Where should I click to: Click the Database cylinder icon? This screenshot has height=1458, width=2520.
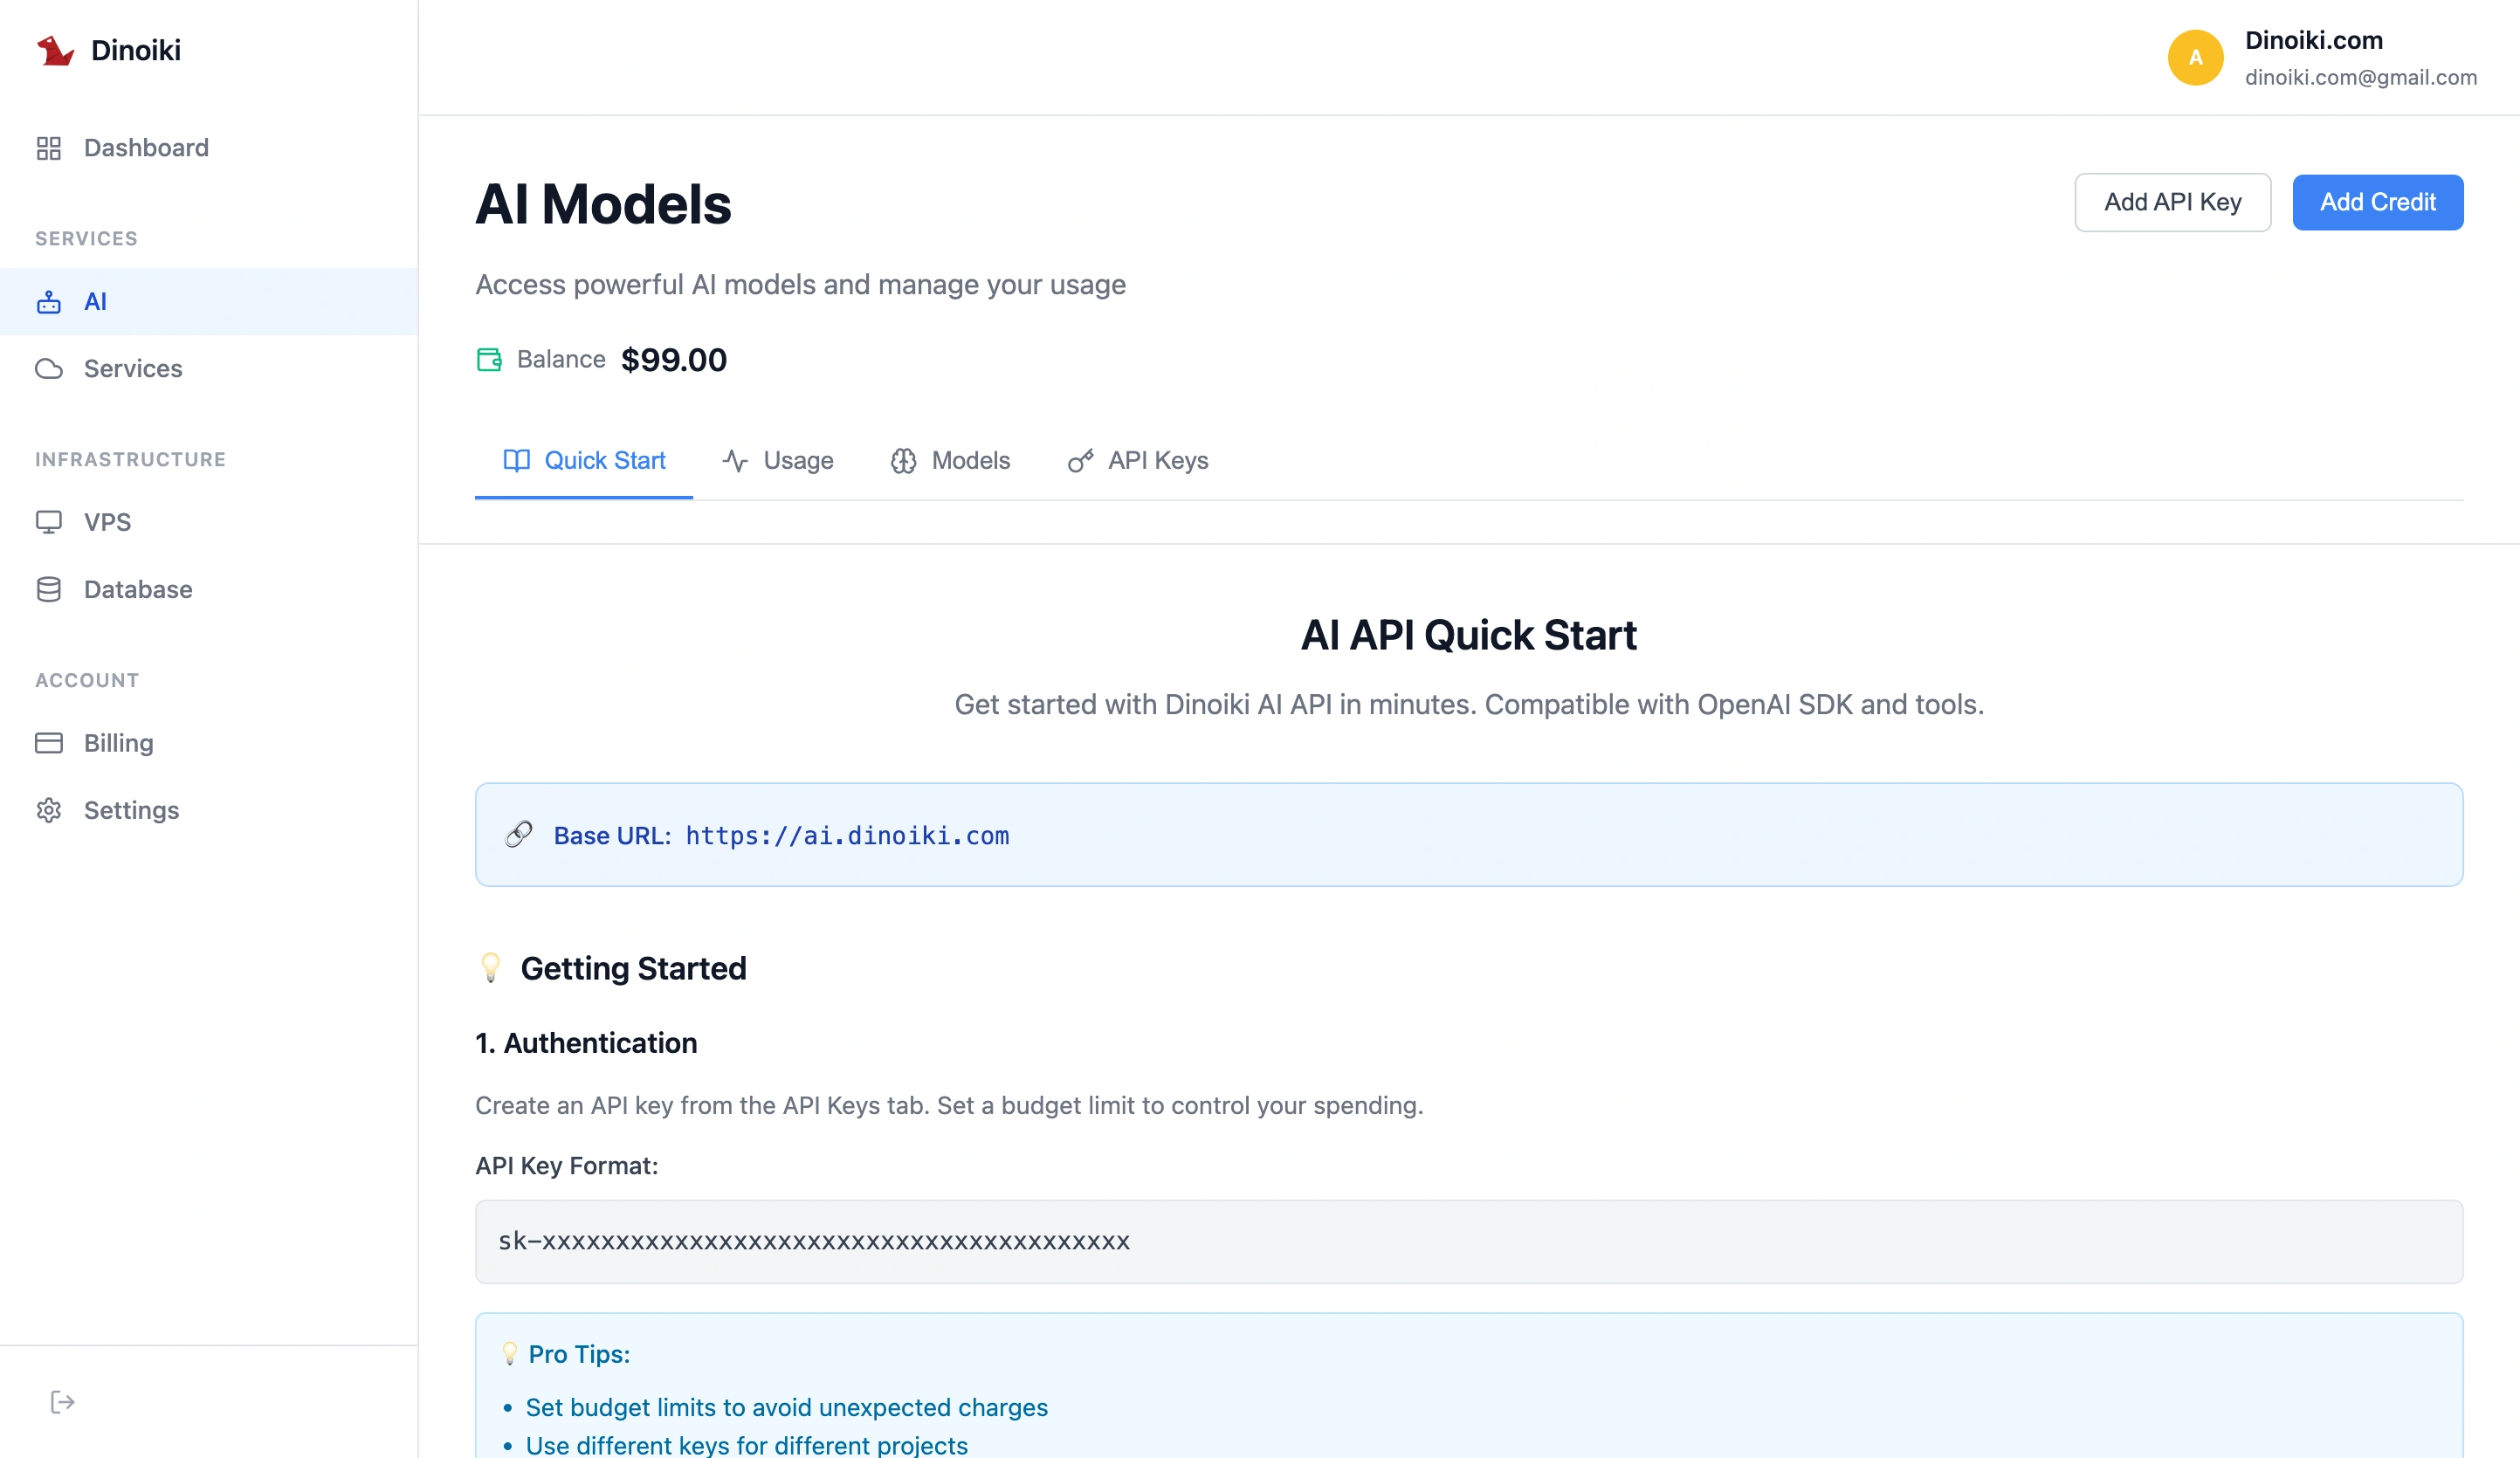(x=49, y=590)
